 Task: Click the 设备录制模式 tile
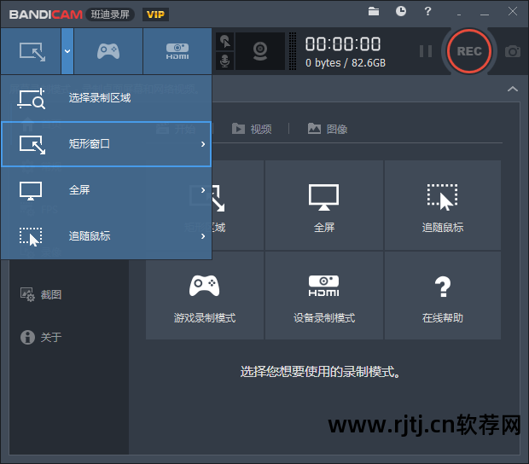pyautogui.click(x=324, y=296)
